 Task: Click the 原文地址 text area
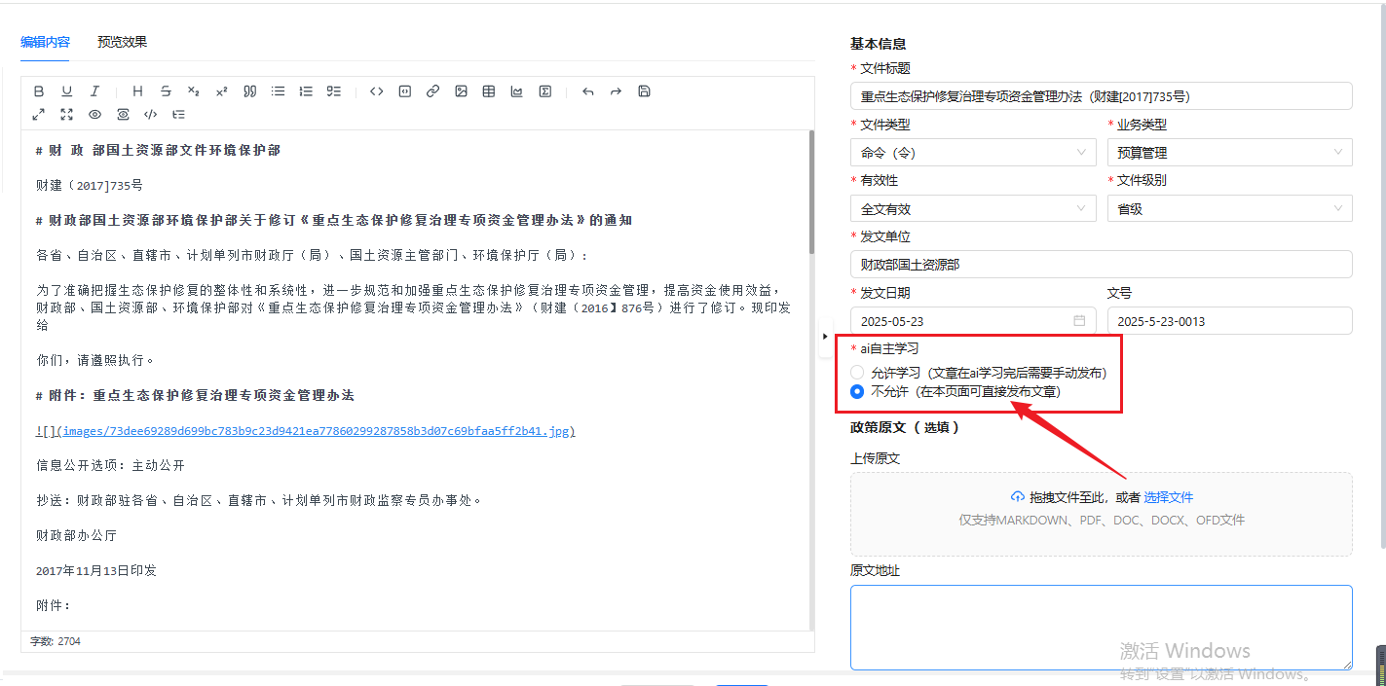click(1101, 627)
